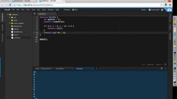Open the Chrome hamburger menu
Viewport: 177px width, 99px height.
[x=170, y=5]
